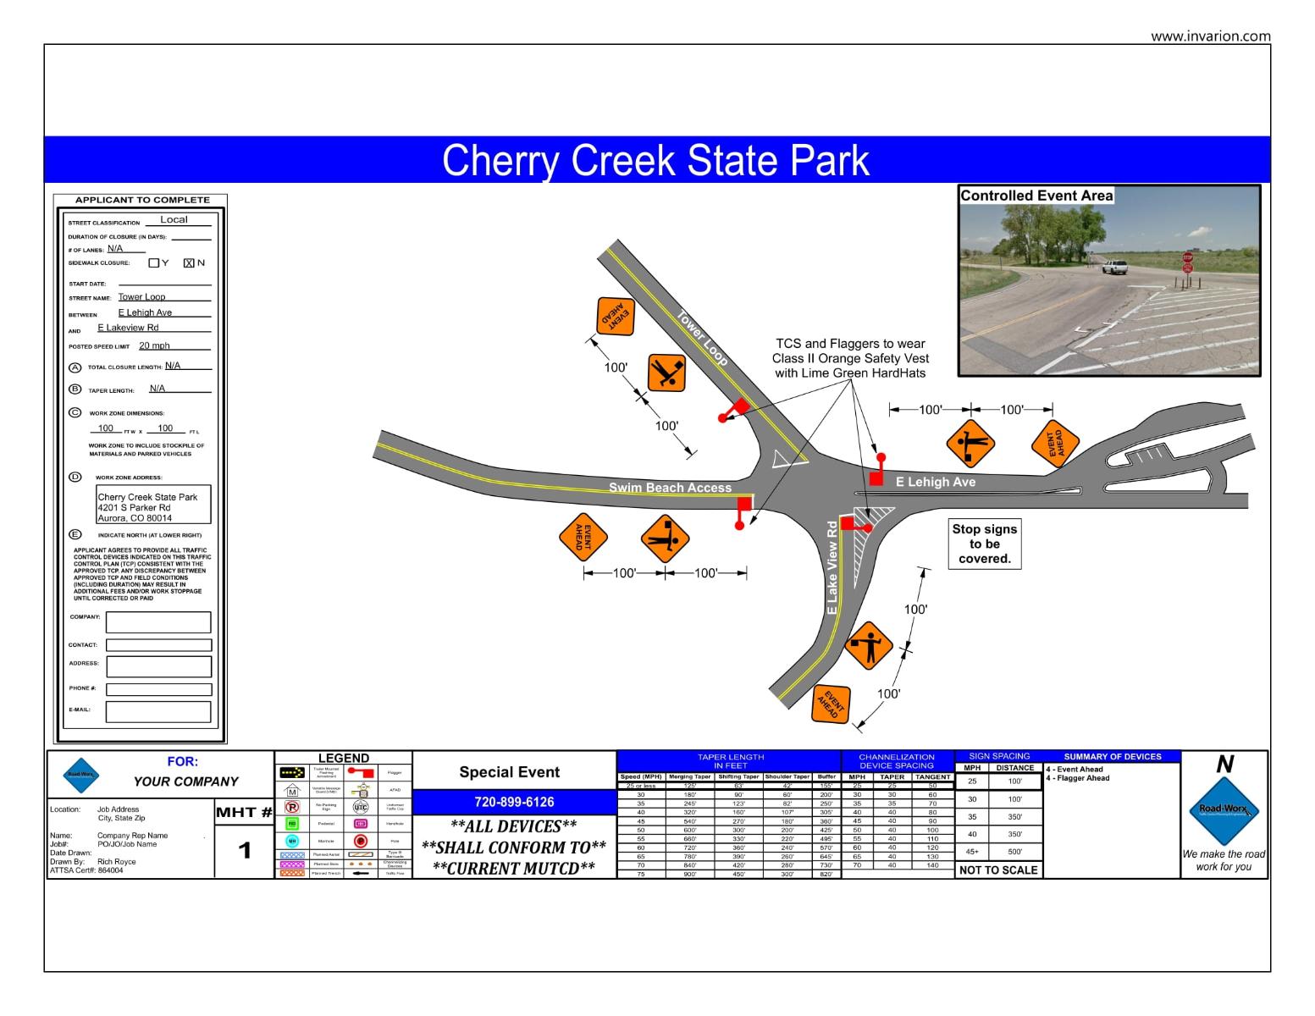Select the Event Ahead sign near E Lake View Rd
Screen dimensions: 1315x1016
pyautogui.click(x=831, y=704)
